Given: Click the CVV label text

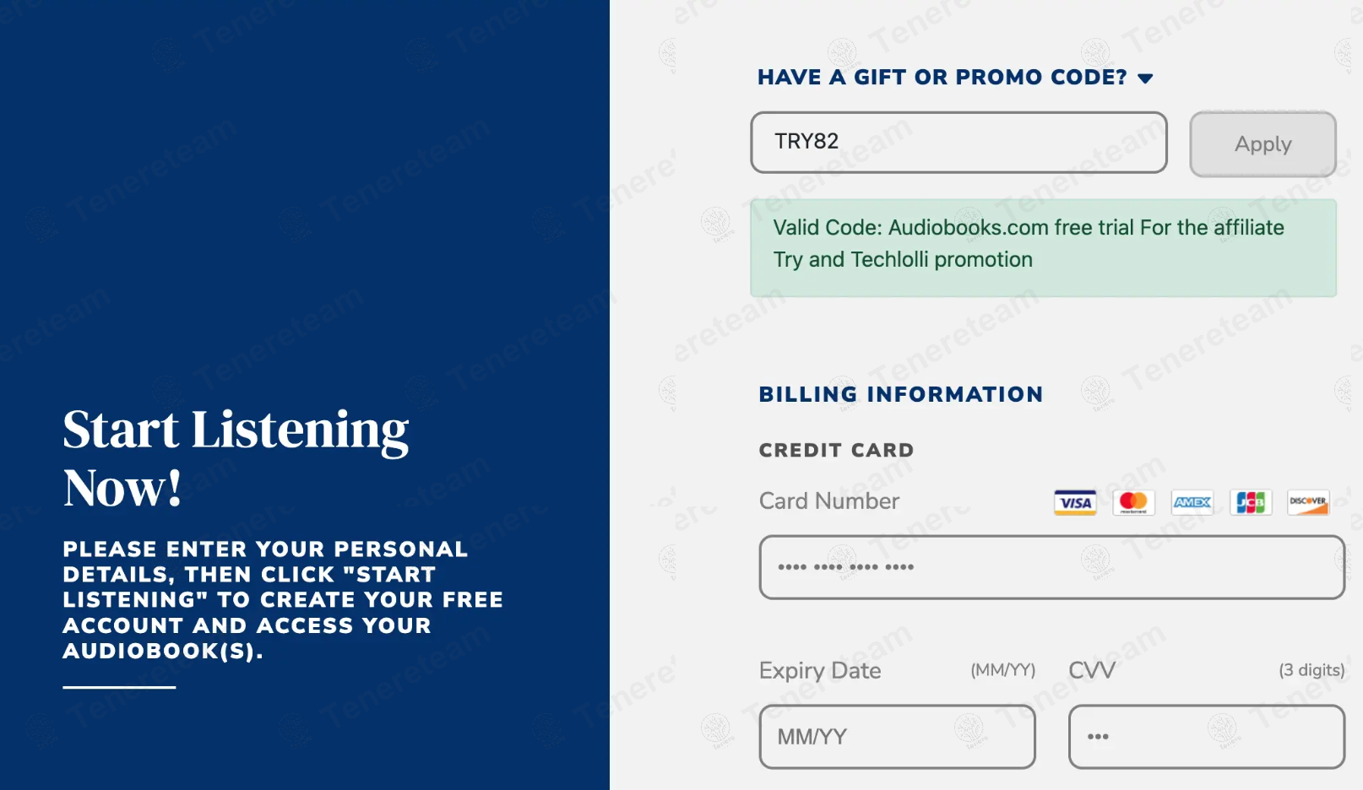Looking at the screenshot, I should [x=1092, y=671].
